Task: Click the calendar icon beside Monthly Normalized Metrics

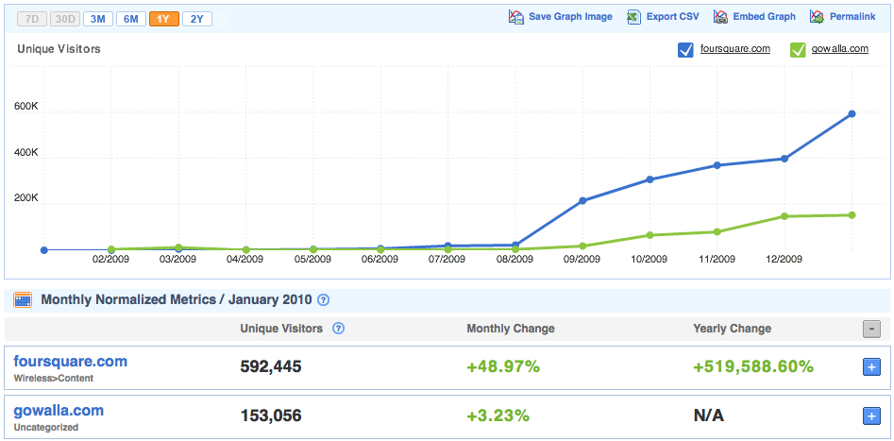Action: [23, 300]
